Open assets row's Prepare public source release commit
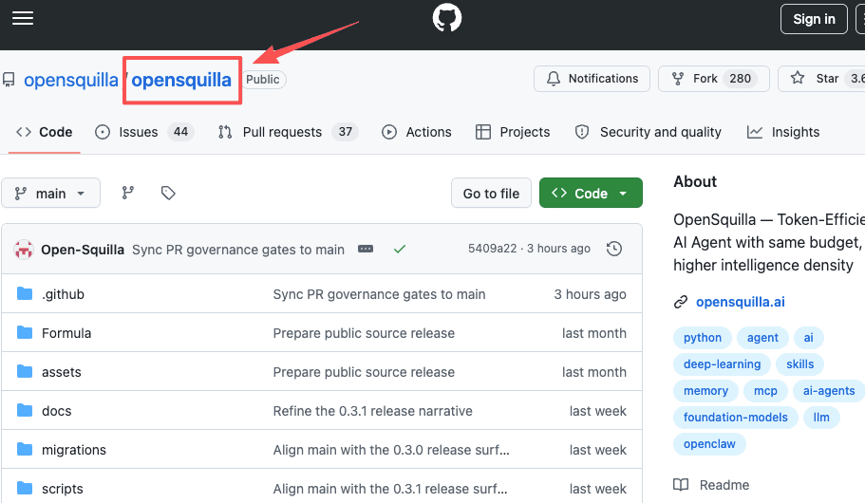 (364, 372)
